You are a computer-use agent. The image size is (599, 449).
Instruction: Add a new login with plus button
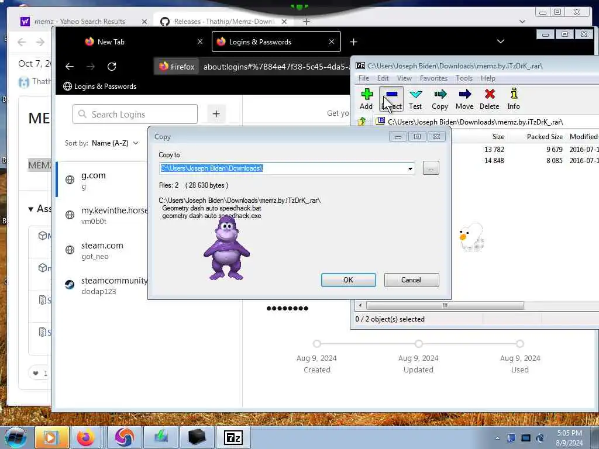[x=216, y=114]
